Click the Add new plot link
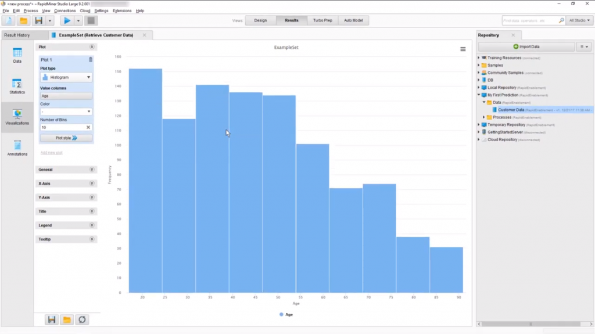 pos(52,153)
